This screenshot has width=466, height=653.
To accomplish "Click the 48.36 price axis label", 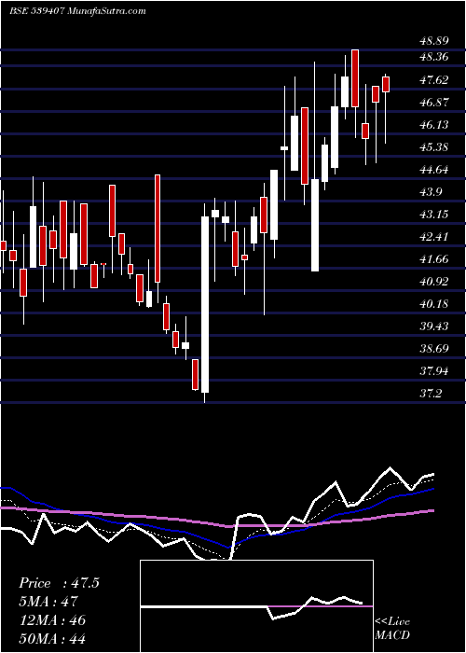I will (x=434, y=57).
